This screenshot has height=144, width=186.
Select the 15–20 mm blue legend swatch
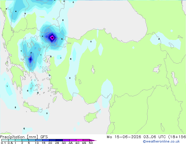click(45, 140)
